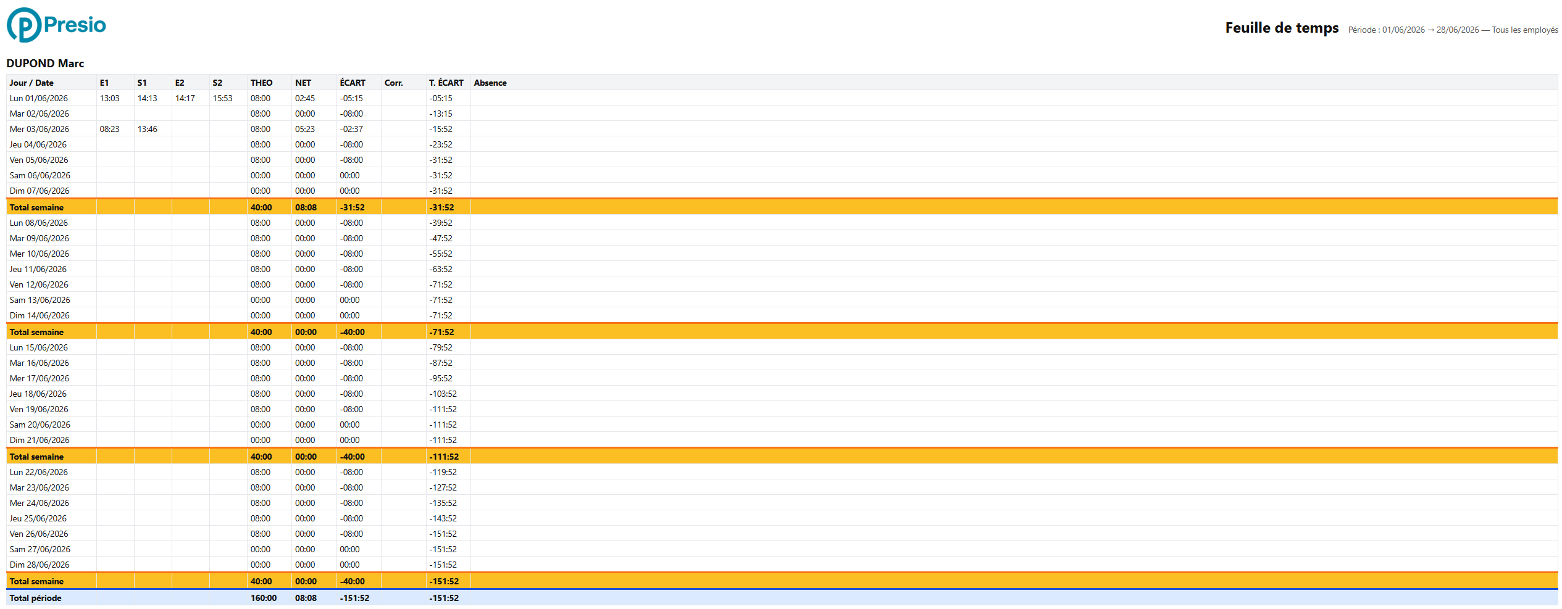
Task: Select the S2 time 15:53 cell
Action: 222,98
